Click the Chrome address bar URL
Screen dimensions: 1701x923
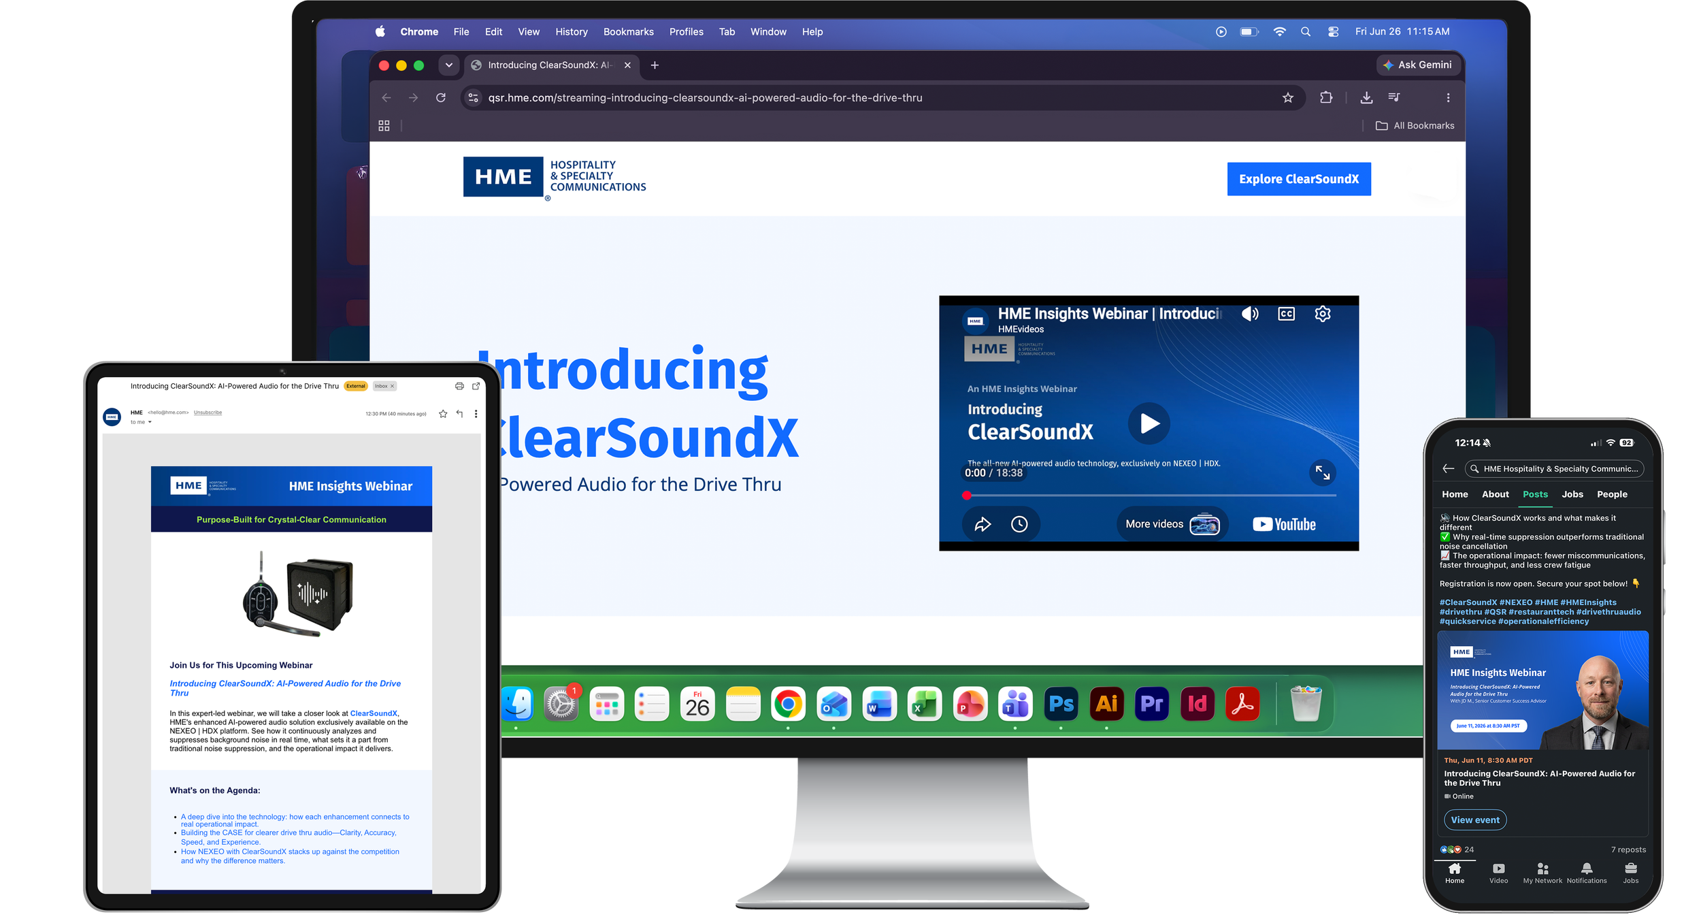pos(705,98)
